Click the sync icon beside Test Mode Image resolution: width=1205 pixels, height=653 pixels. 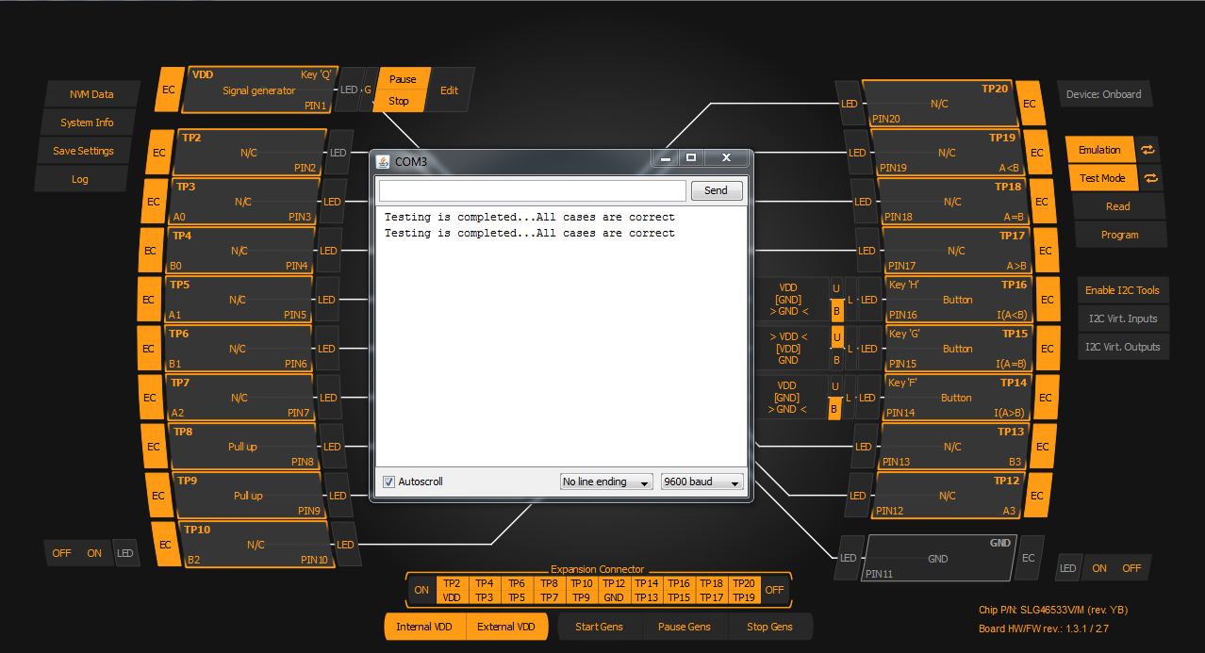pyautogui.click(x=1148, y=178)
